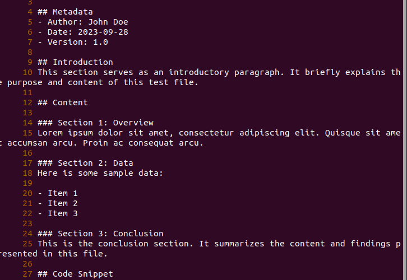This screenshot has width=407, height=280.
Task: Click the 'Item 2' list entry
Action: click(x=63, y=203)
